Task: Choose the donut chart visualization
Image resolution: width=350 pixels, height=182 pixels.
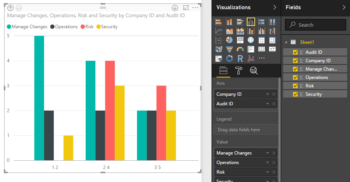Action: coord(229,59)
